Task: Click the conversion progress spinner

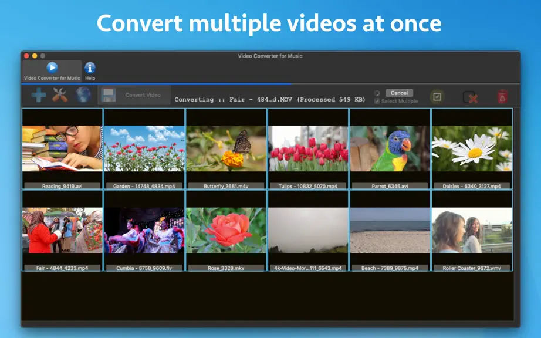Action: 377,93
